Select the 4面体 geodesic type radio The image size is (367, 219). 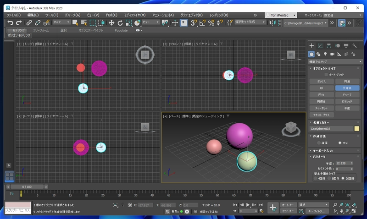click(x=315, y=178)
